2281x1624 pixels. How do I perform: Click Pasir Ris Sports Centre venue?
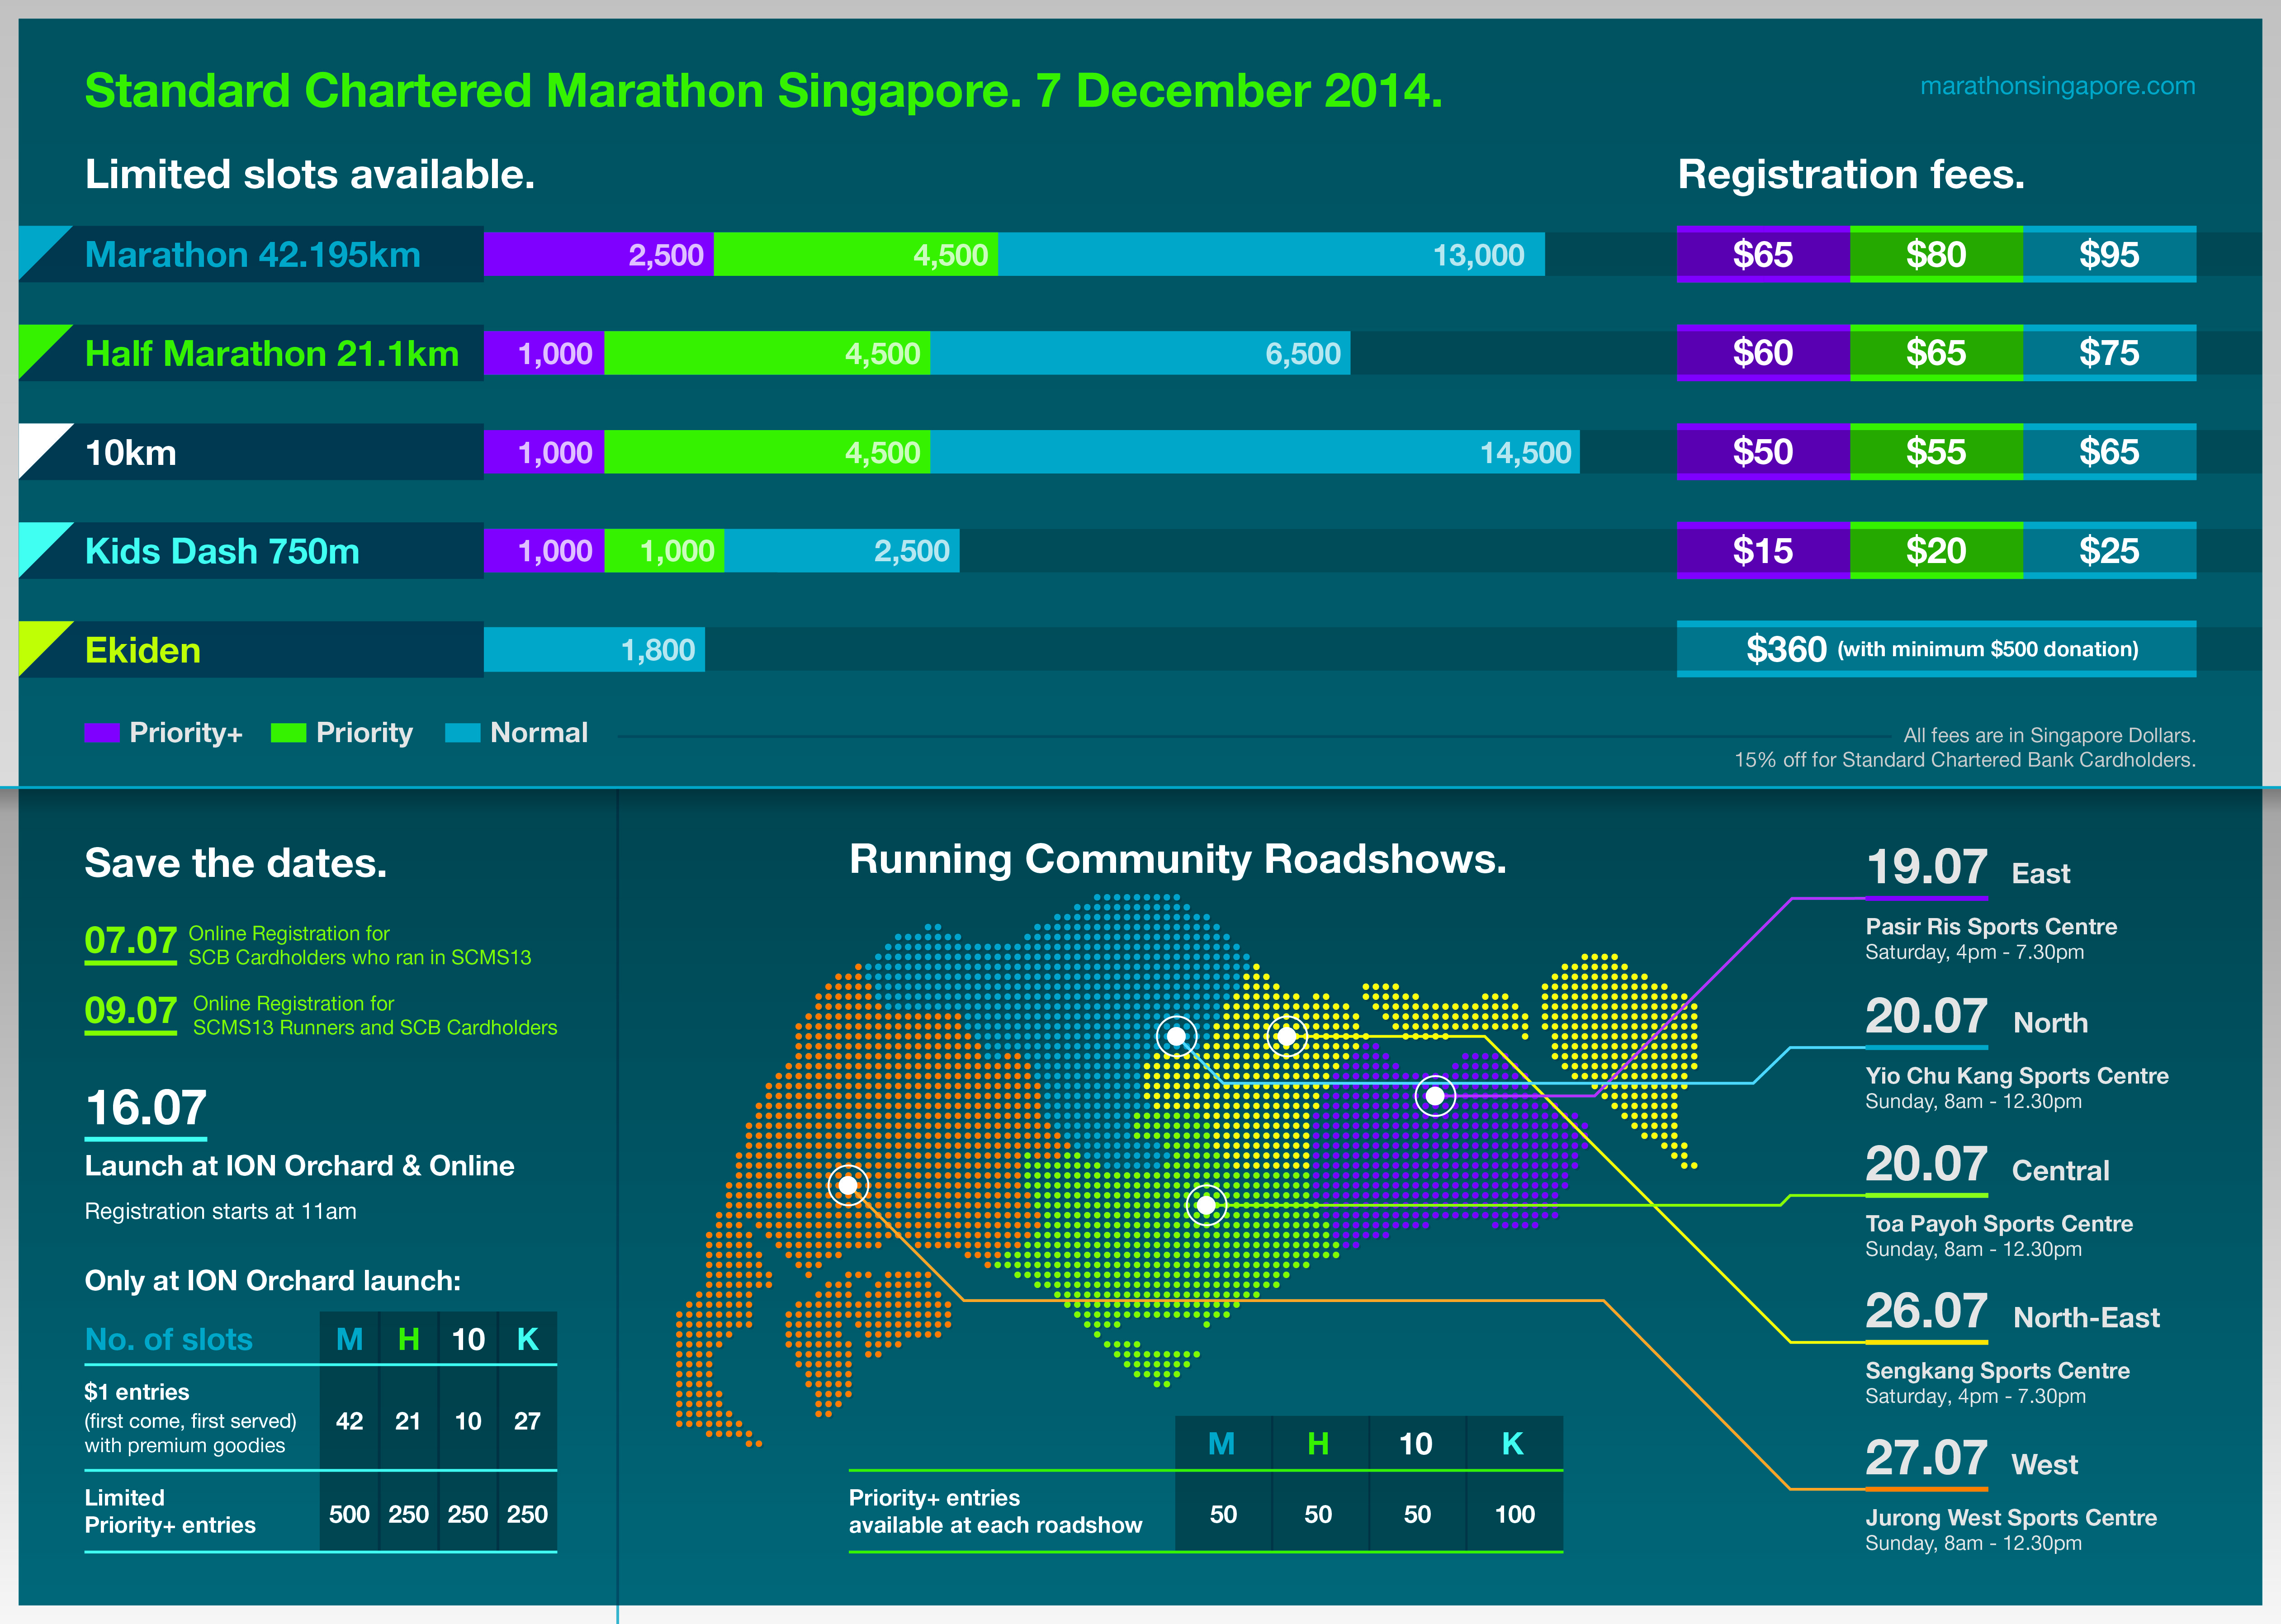[1991, 927]
